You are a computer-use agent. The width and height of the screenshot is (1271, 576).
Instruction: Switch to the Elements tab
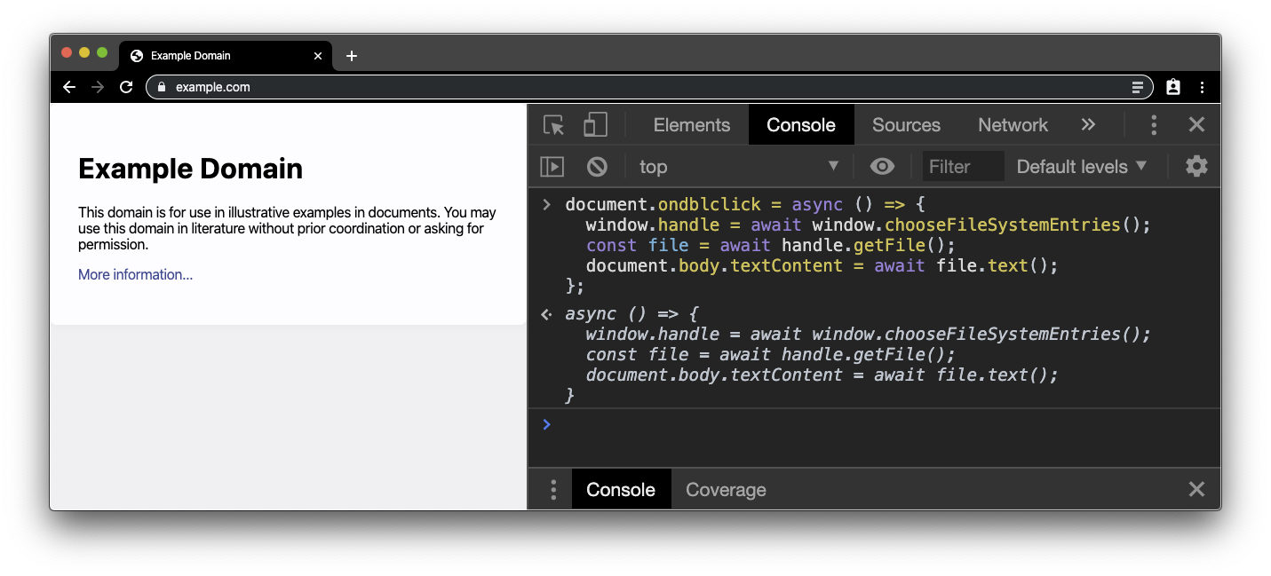coord(691,125)
